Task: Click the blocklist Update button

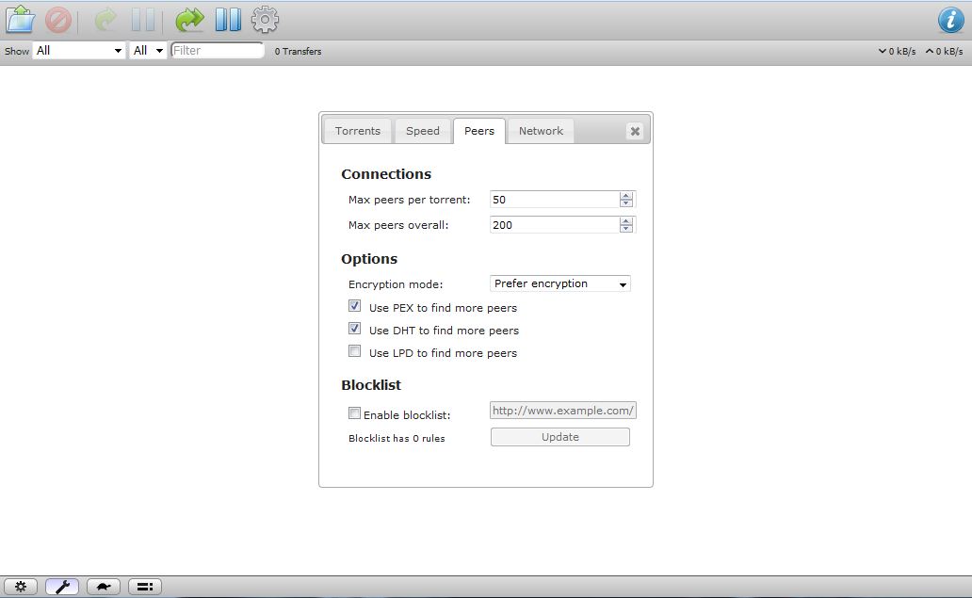Action: click(x=560, y=437)
